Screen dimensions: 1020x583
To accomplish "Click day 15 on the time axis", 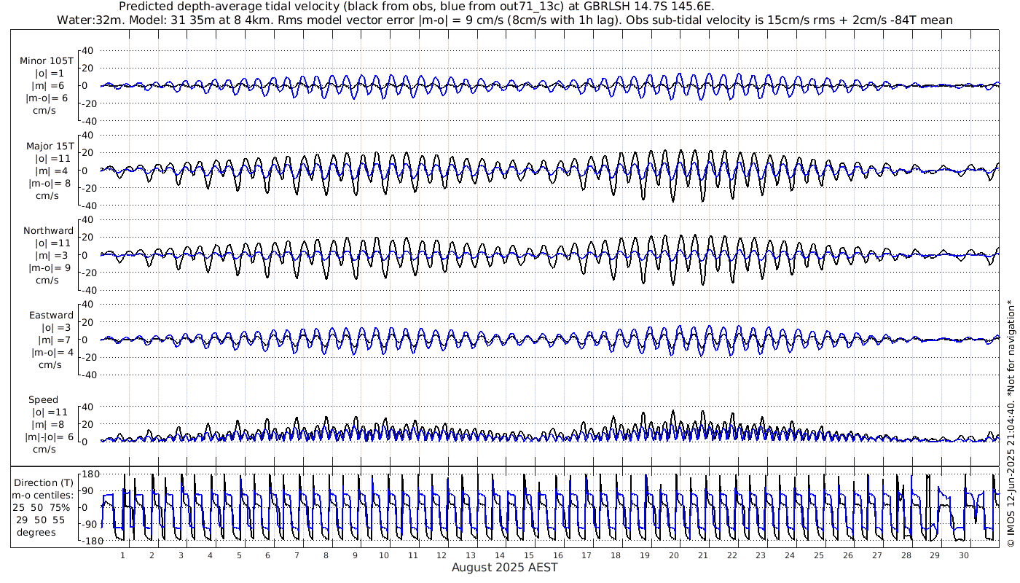I will [x=529, y=555].
